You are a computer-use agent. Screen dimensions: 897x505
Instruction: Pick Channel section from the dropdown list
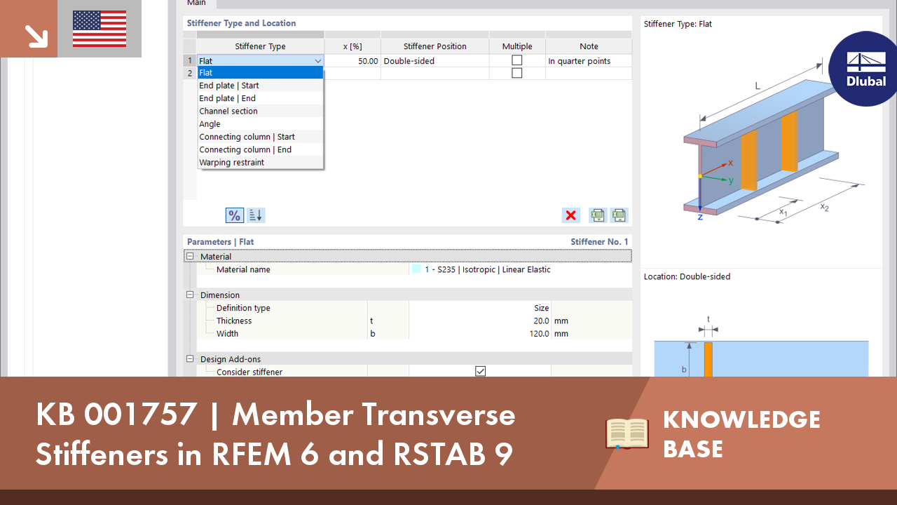(261, 111)
